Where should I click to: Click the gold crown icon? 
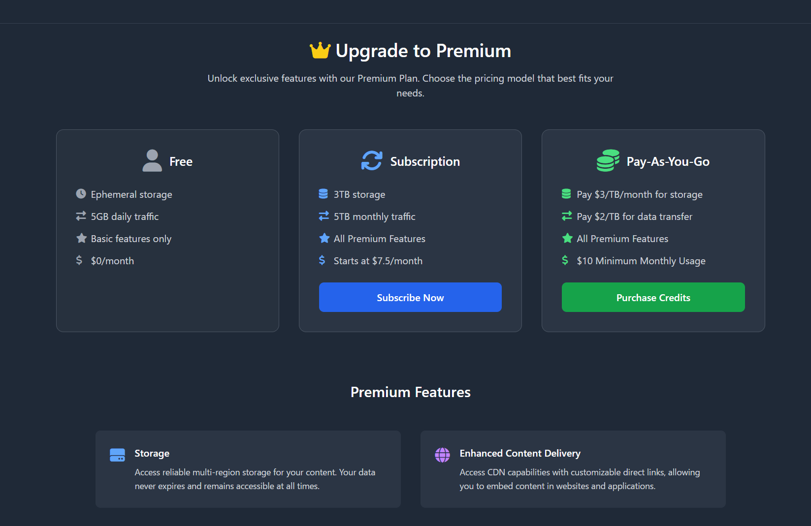(320, 51)
